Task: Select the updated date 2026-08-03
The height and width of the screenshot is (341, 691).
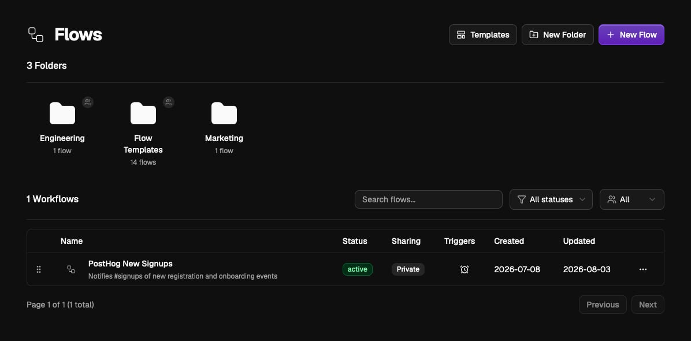Action: coord(586,269)
